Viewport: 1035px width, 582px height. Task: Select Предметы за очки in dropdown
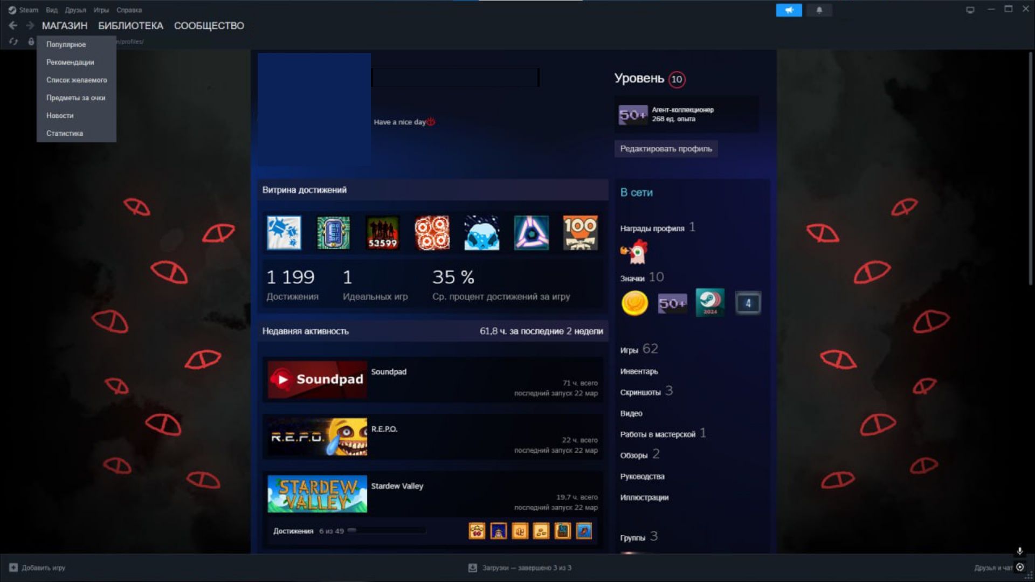point(77,98)
